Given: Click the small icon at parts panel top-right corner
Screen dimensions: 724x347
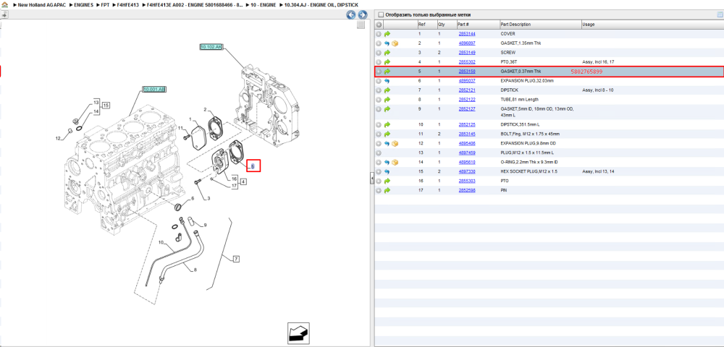Looking at the screenshot, I should 720,14.
